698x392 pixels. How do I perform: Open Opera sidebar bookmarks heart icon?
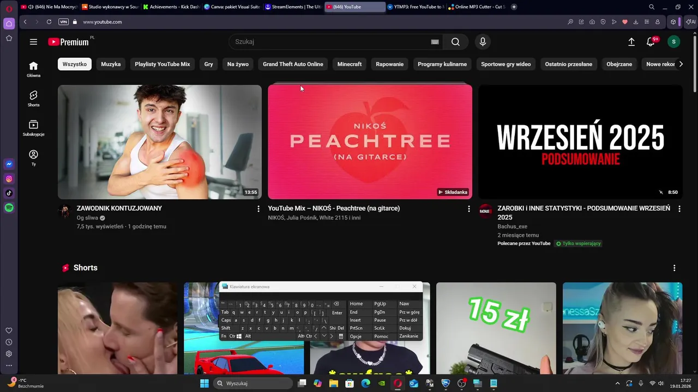9,330
